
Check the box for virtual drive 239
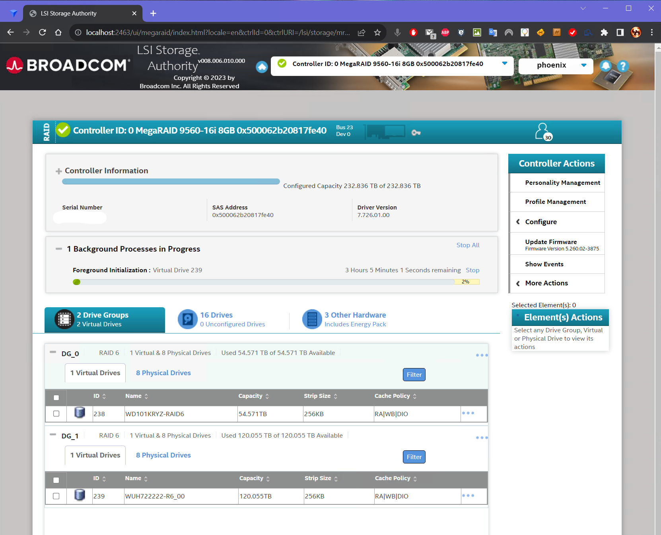(x=56, y=496)
